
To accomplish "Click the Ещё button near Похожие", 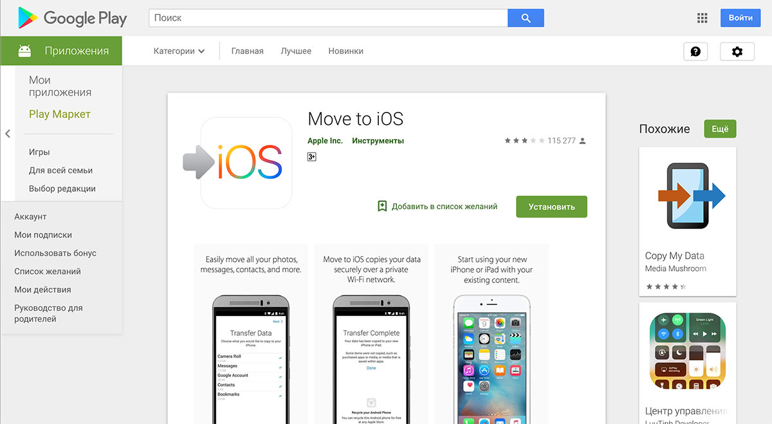I will [720, 129].
